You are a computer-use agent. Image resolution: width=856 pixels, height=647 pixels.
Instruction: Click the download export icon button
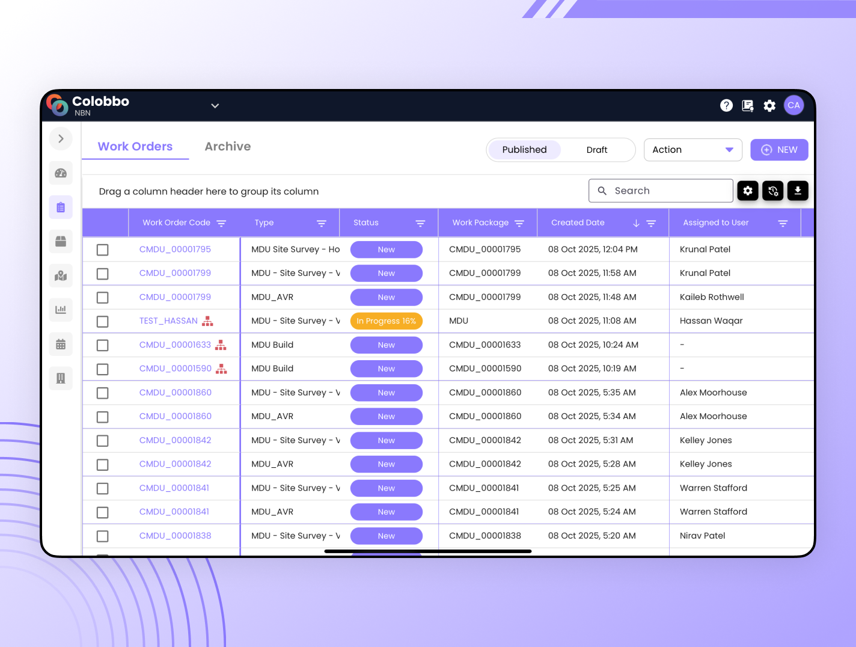coord(797,191)
